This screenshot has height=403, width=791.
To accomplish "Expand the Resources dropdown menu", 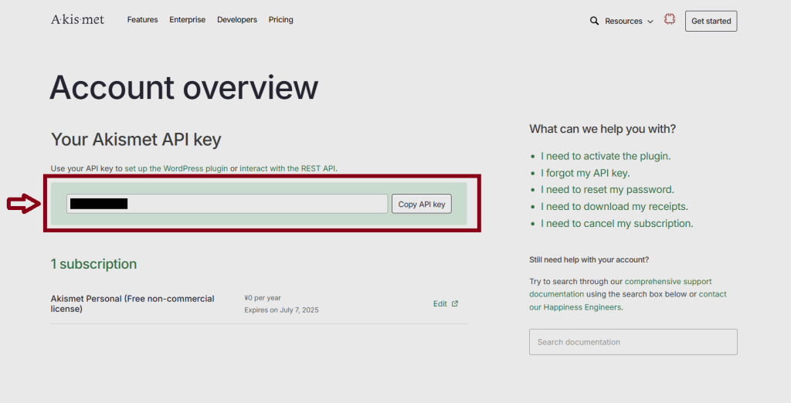I will 629,21.
